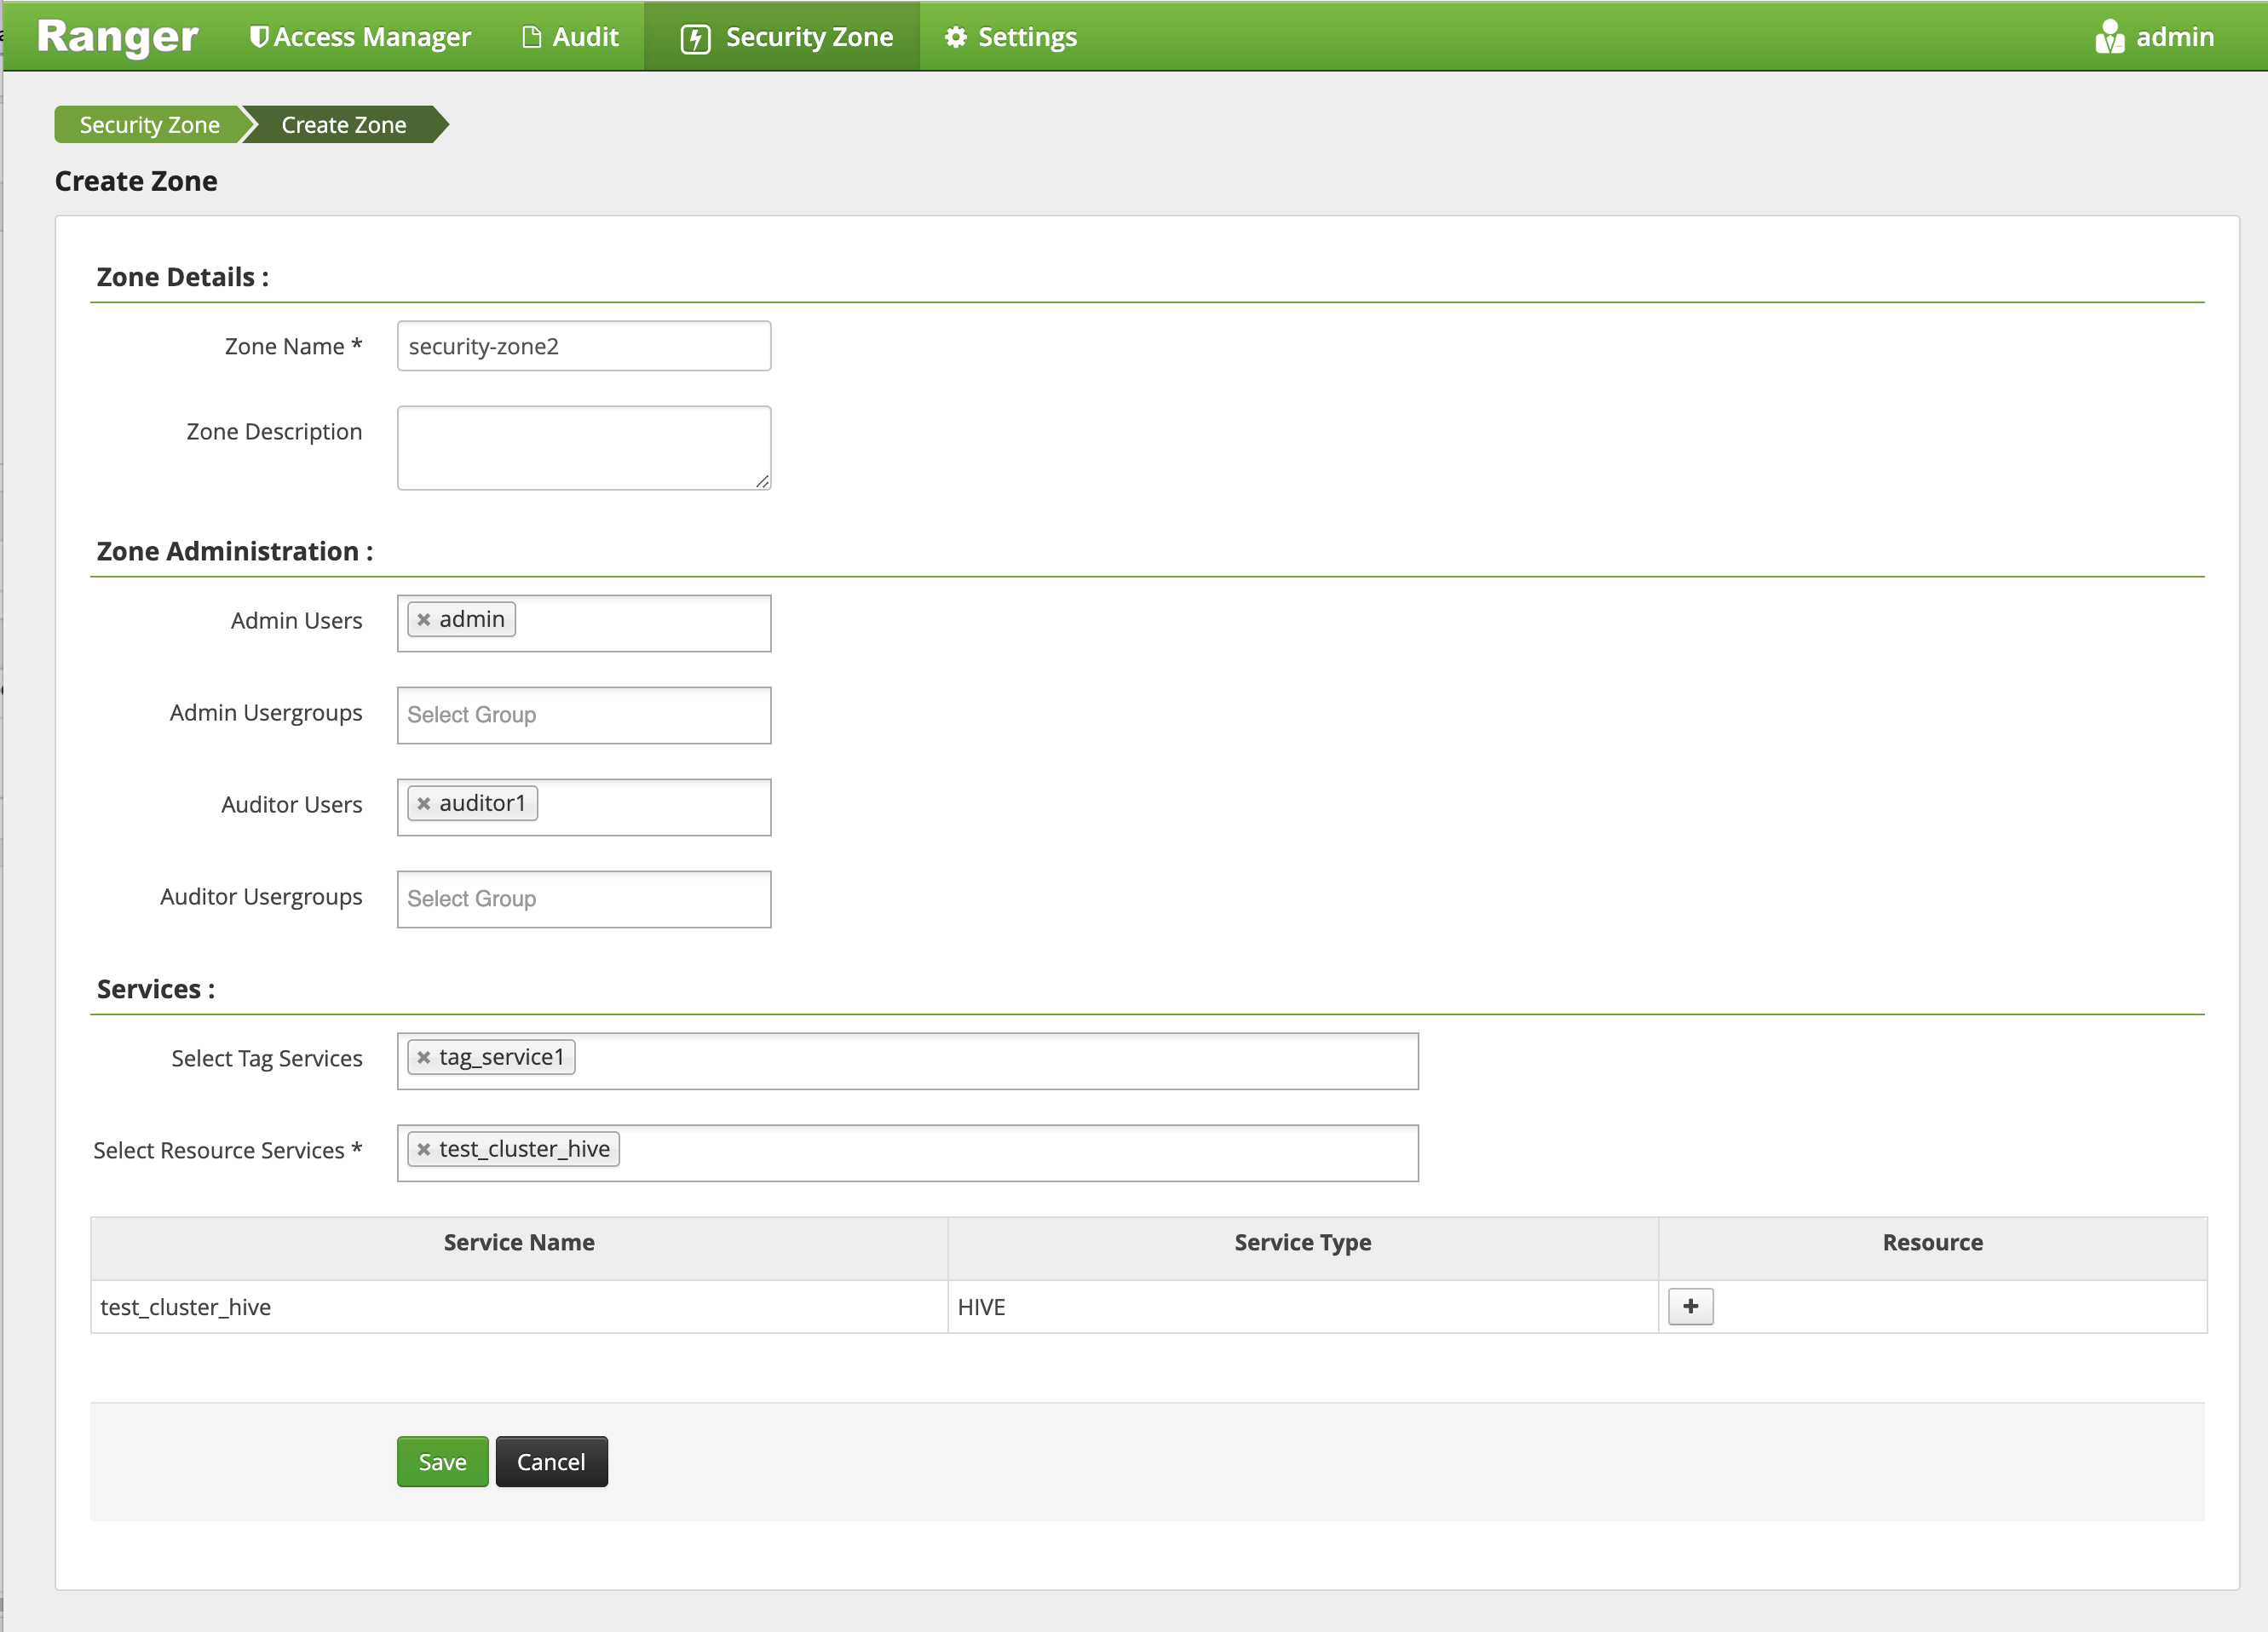Select the test_cluster_hive table cell
2268x1632 pixels.
519,1307
